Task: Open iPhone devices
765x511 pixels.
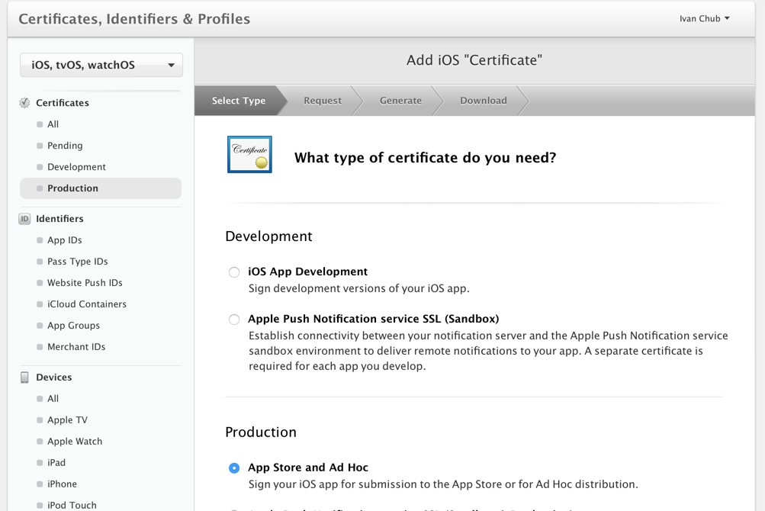Action: [x=62, y=484]
